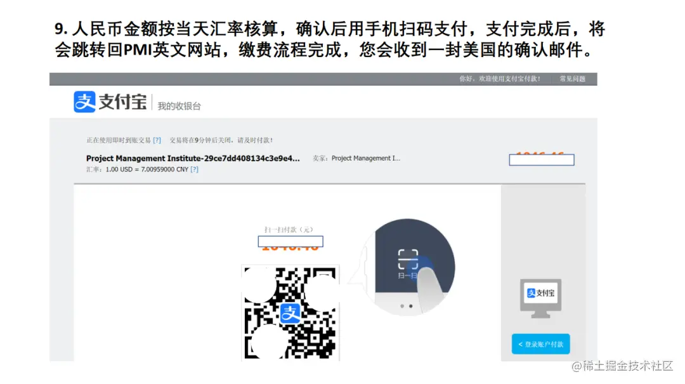Viewport: 685px width, 384px height.
Task: Click the circular phone scan illustration
Action: 409,267
